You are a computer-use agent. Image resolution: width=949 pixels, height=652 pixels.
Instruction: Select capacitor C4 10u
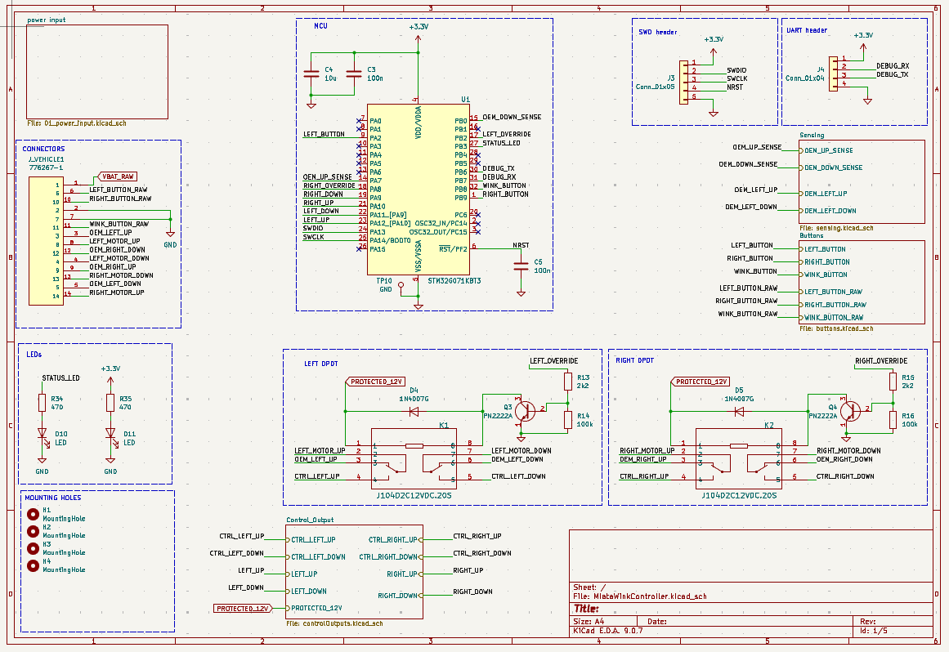pos(311,74)
